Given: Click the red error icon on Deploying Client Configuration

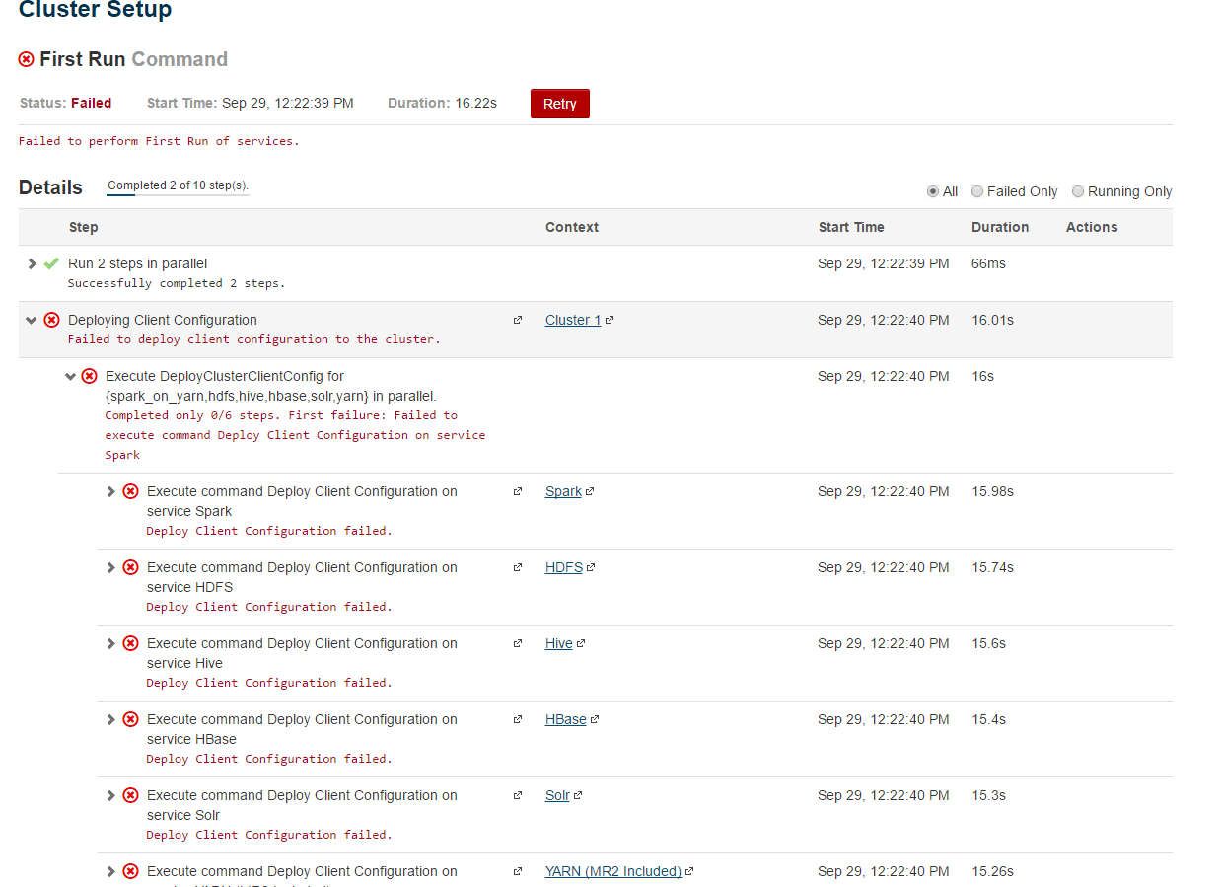Looking at the screenshot, I should coord(51,320).
